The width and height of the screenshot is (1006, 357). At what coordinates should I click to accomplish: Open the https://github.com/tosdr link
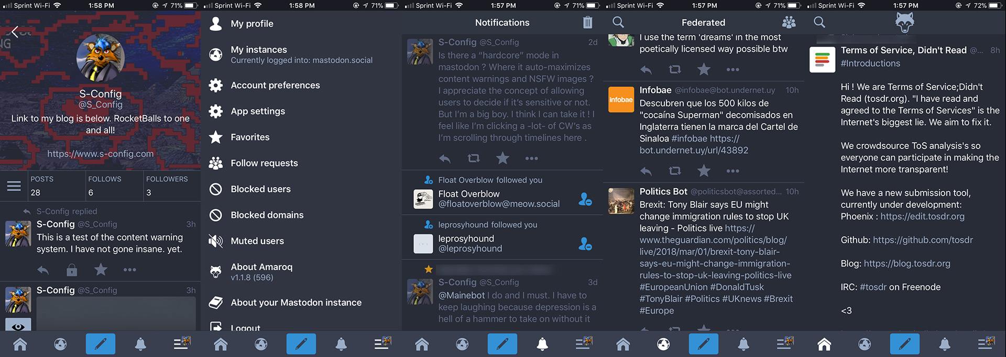pyautogui.click(x=923, y=240)
